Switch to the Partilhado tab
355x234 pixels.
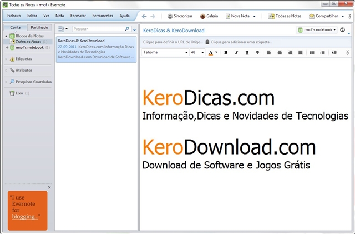[39, 27]
